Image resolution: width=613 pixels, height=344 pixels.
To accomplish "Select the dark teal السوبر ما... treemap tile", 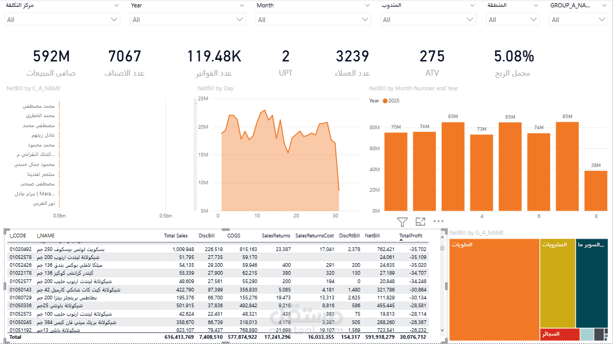I will click(592, 283).
